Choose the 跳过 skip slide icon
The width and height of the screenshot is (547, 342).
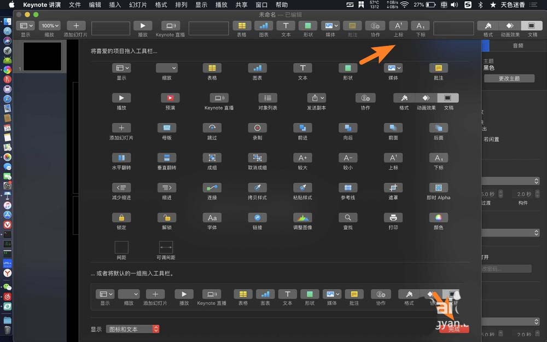coord(212,128)
